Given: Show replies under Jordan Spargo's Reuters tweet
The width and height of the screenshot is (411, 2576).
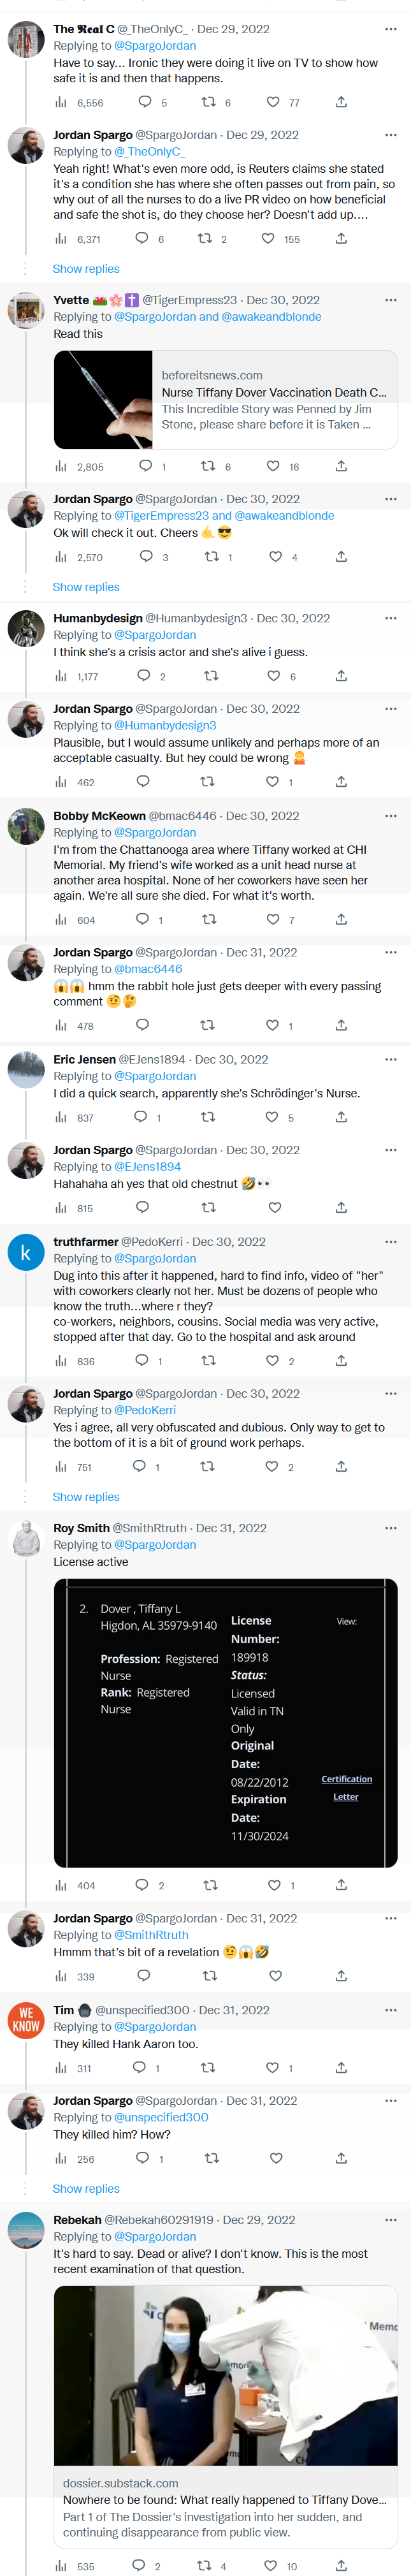Looking at the screenshot, I should click(86, 269).
